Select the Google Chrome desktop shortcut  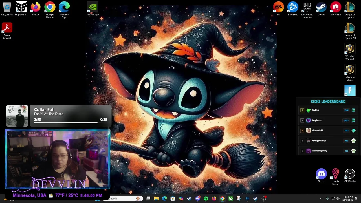coord(50,10)
